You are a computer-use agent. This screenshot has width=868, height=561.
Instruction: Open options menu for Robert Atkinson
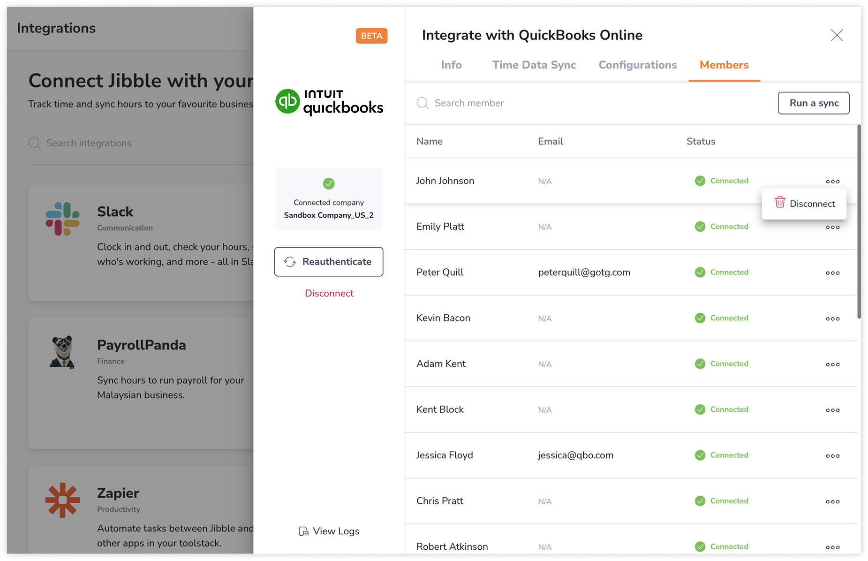832,547
